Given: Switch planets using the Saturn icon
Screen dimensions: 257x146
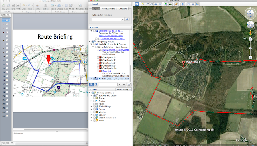Looking at the screenshot, I should coord(176,4).
